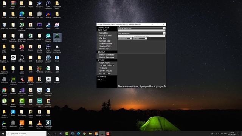This screenshot has width=242, height=136.
Task: Select the PCSX2 desktop icon
Action: (39, 4)
